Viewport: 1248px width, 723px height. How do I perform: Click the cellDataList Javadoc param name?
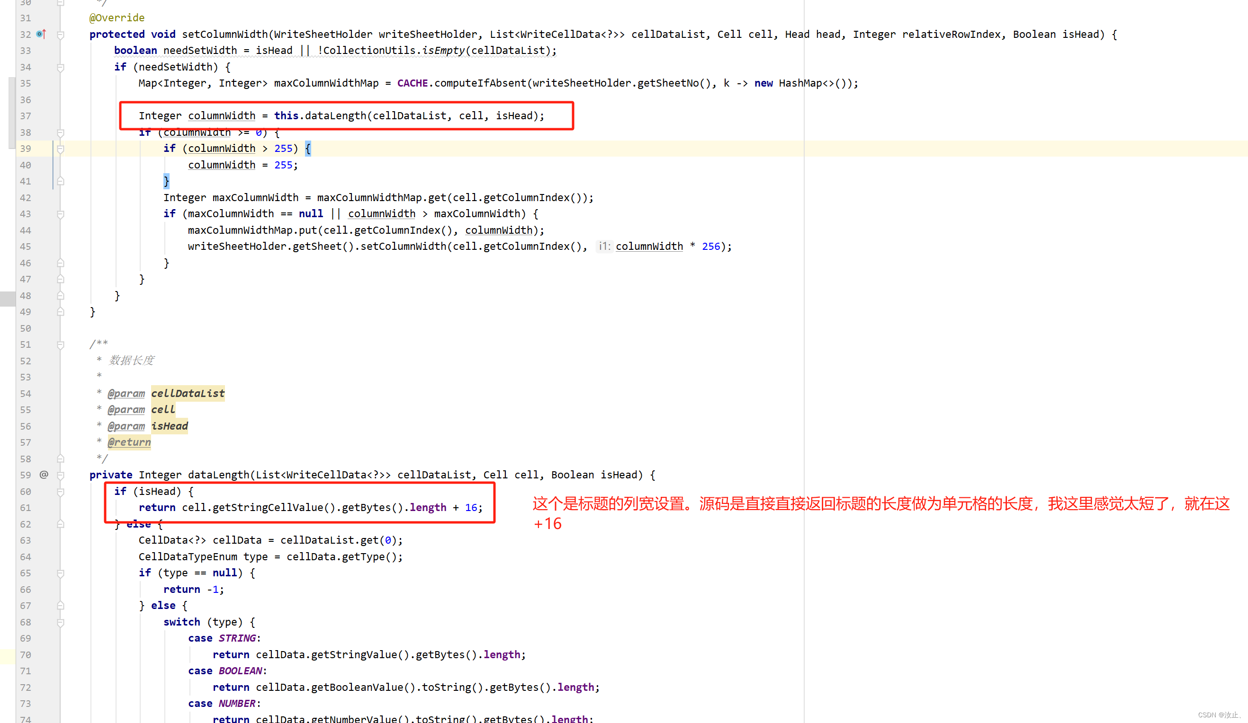tap(188, 393)
